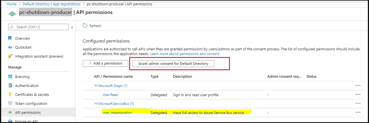
Task: Collapse the sidebar menu with double chevron
Action: click(x=72, y=27)
